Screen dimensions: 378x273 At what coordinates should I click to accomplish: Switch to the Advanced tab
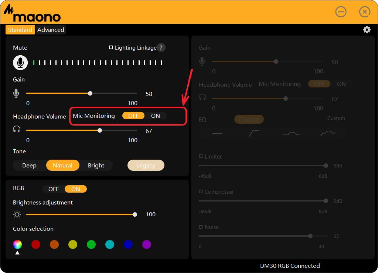(x=51, y=30)
